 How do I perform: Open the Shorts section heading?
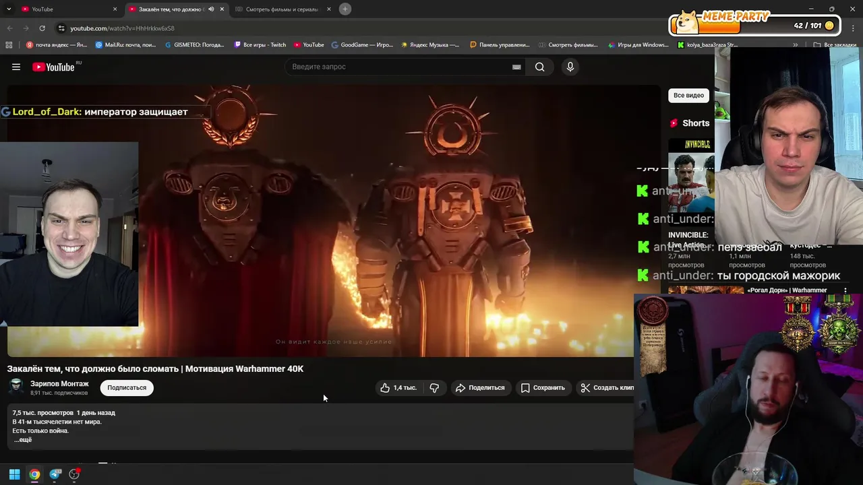click(696, 123)
